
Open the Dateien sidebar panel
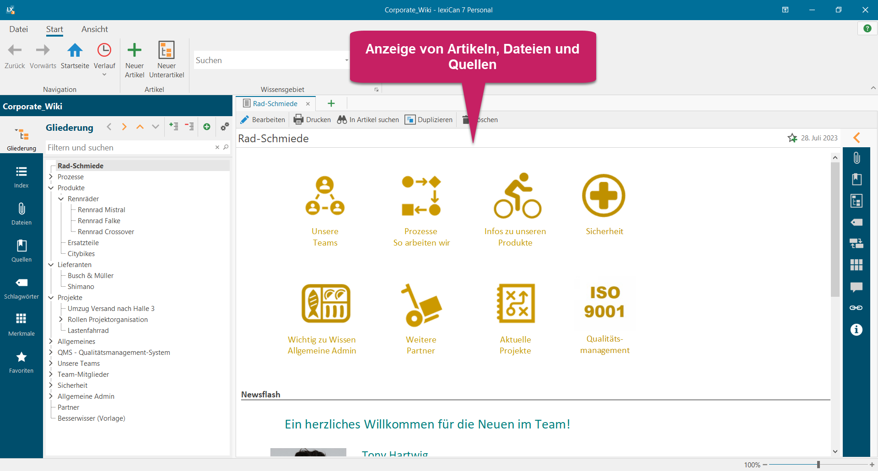[x=22, y=214]
